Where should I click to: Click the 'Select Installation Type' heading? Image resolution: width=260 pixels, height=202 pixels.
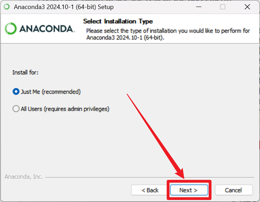click(118, 21)
